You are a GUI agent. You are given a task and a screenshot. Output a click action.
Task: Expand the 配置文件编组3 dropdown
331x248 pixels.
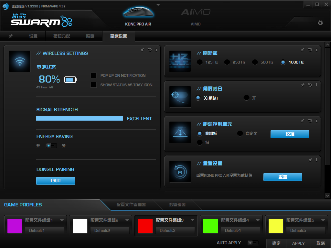point(192,220)
